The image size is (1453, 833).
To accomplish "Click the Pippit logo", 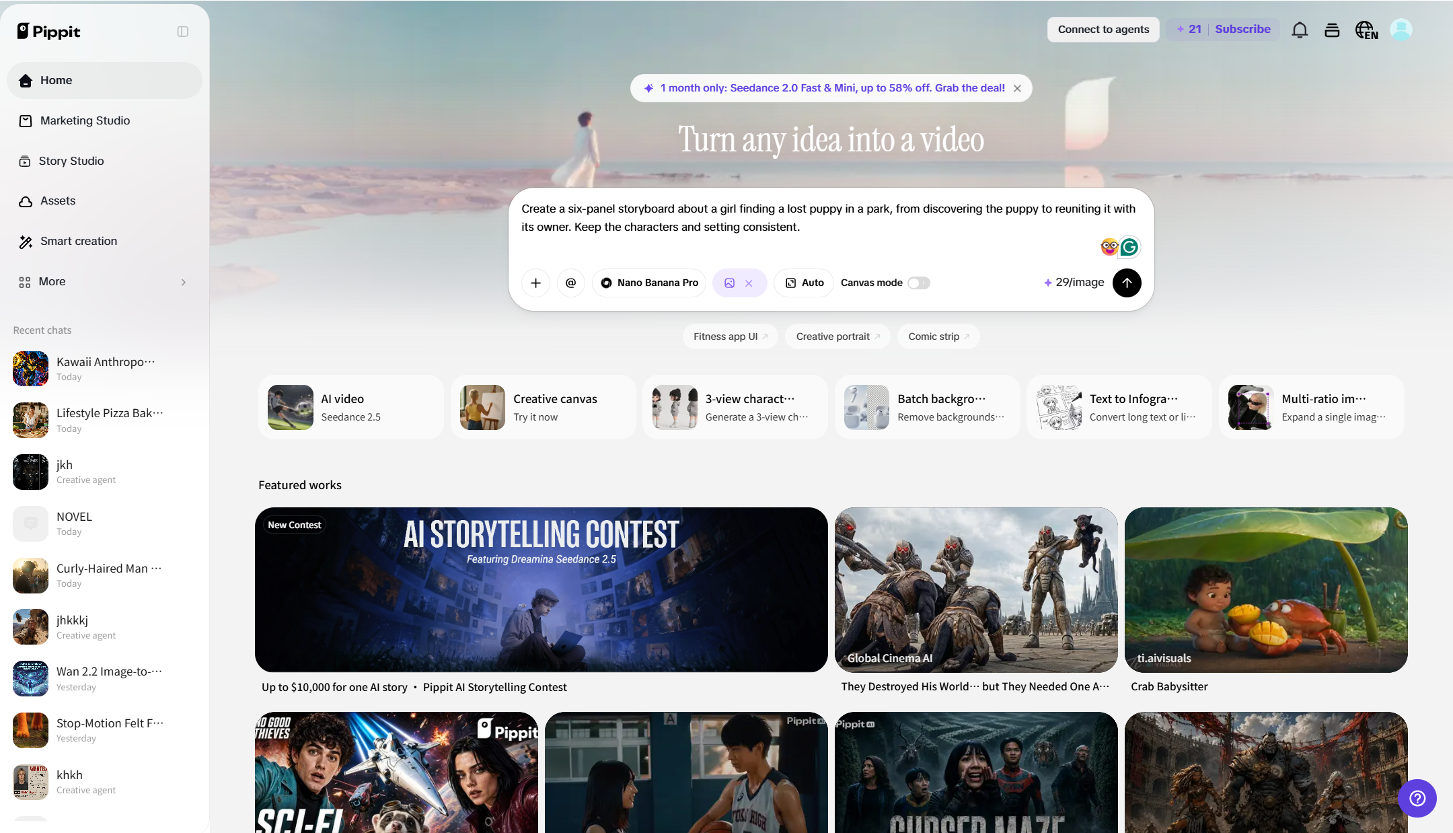I will (48, 31).
